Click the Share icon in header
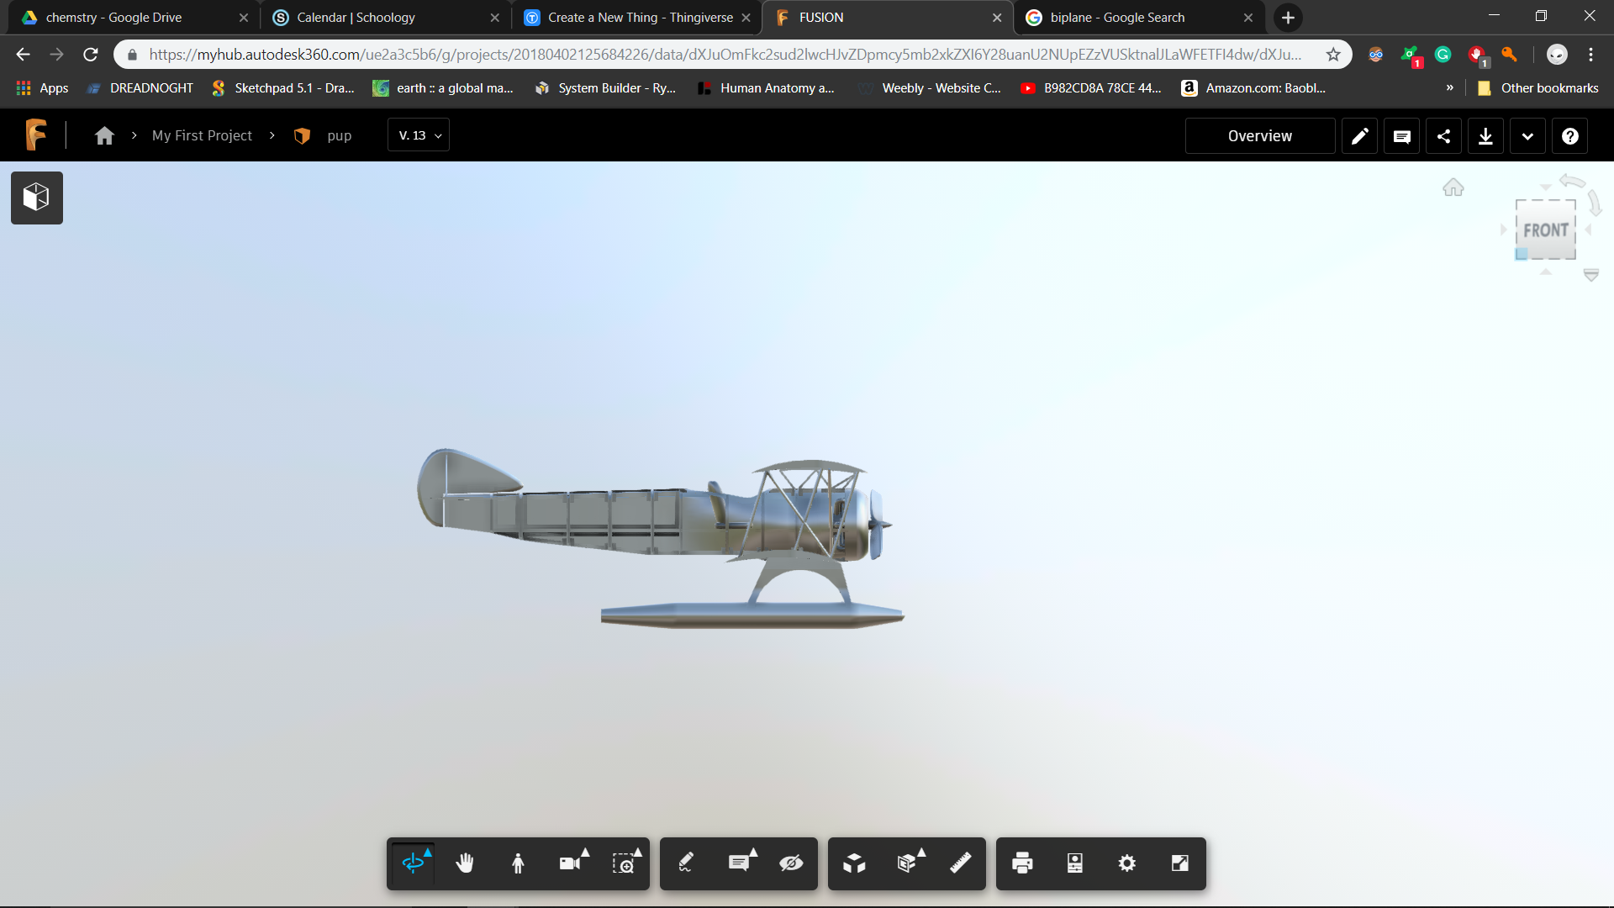Screen dimensions: 1614x908 1443,136
